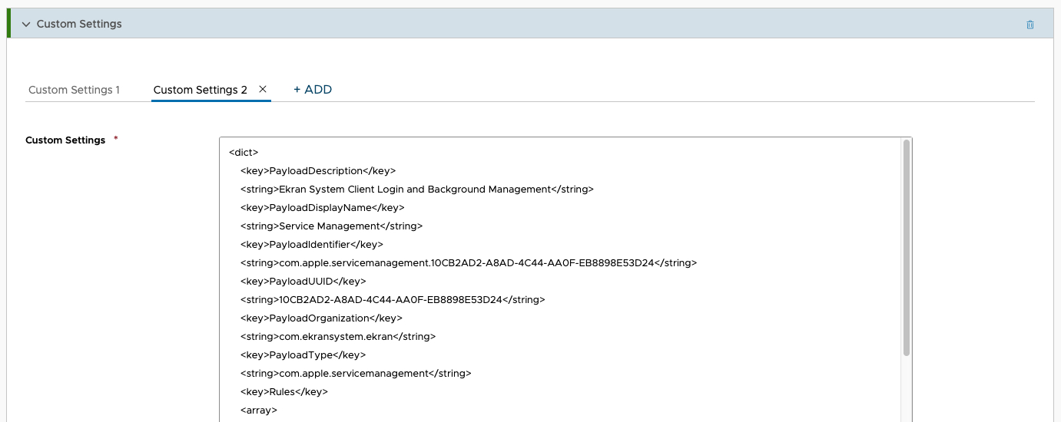Click the com.ekransystem.ekran string line
The image size is (1061, 422).
coord(337,336)
